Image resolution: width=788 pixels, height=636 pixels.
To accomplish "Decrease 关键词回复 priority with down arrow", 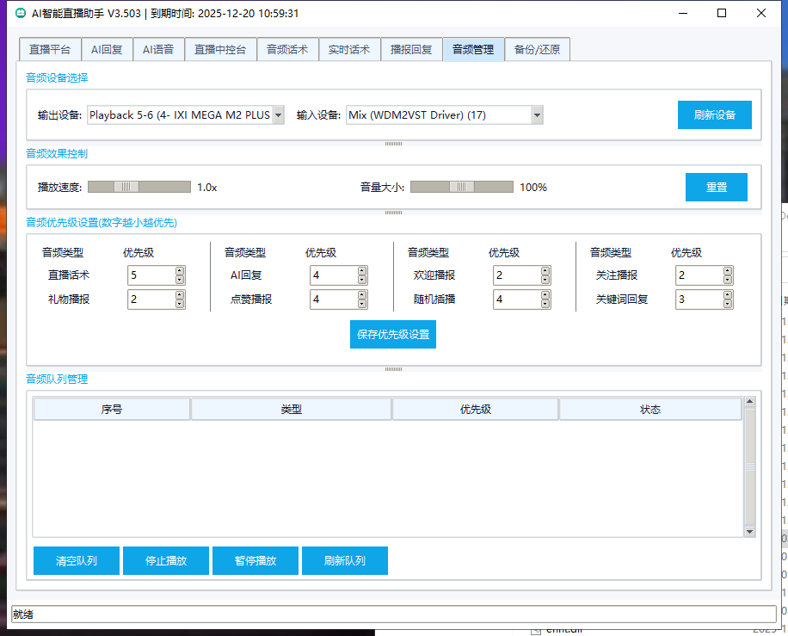I will tap(728, 304).
